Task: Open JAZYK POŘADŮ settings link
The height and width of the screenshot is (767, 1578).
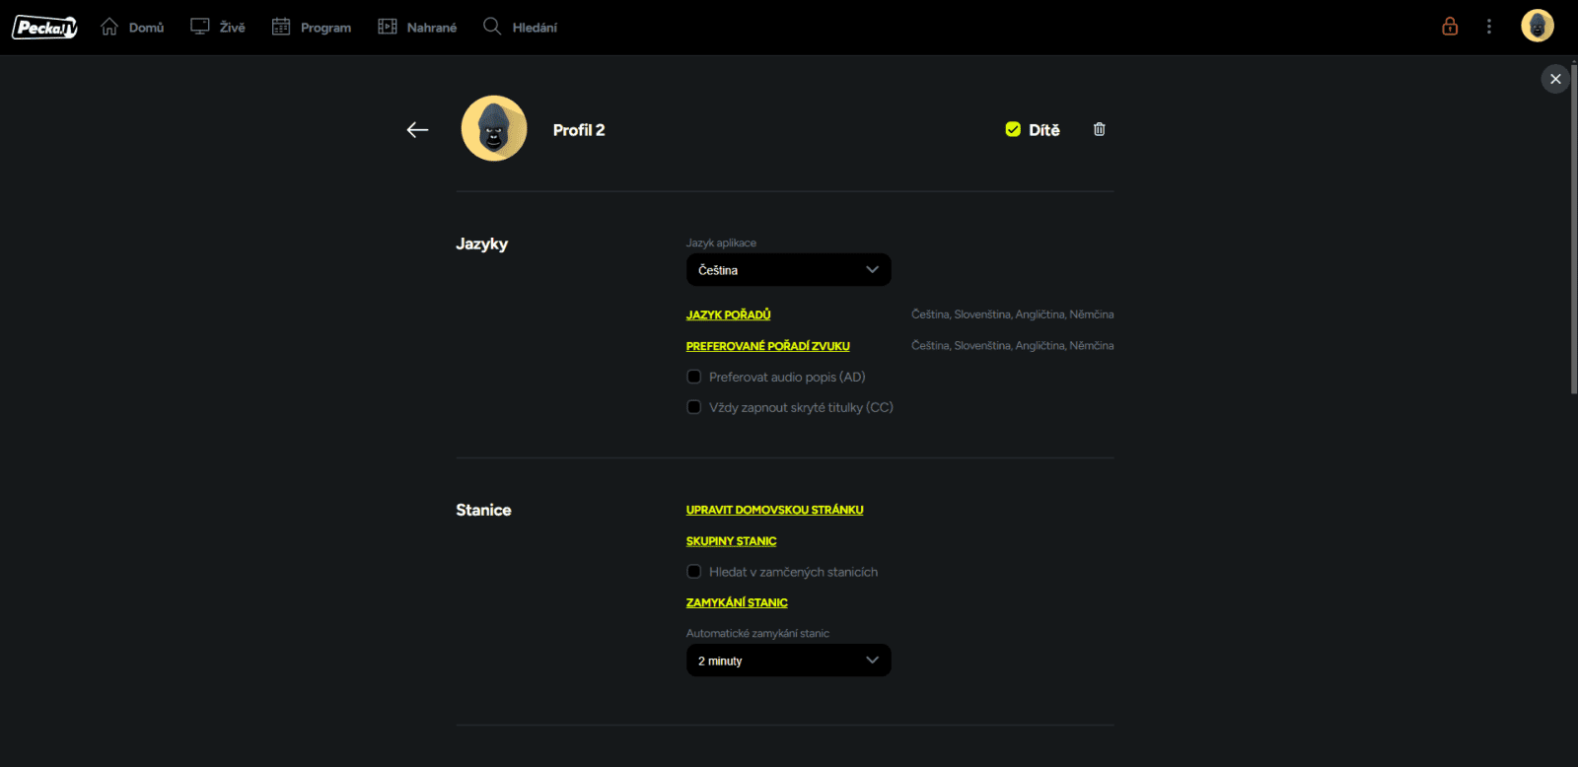Action: point(729,314)
